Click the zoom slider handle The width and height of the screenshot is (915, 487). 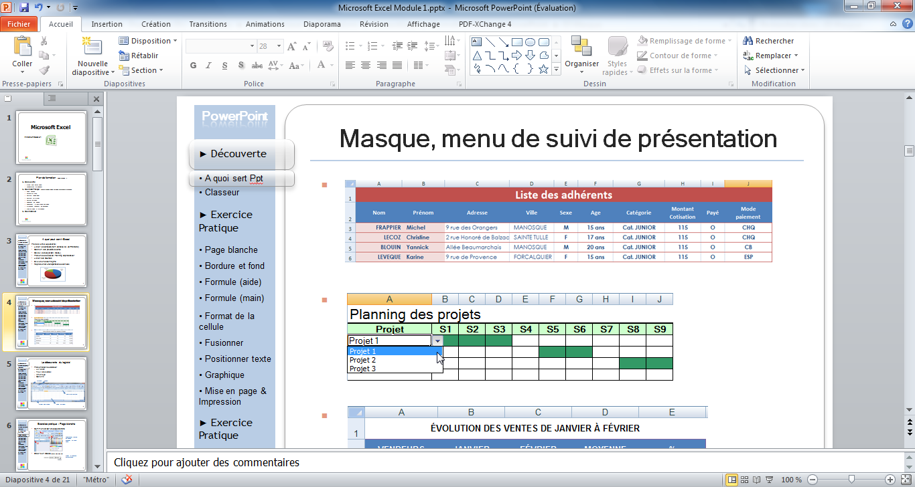click(x=851, y=480)
